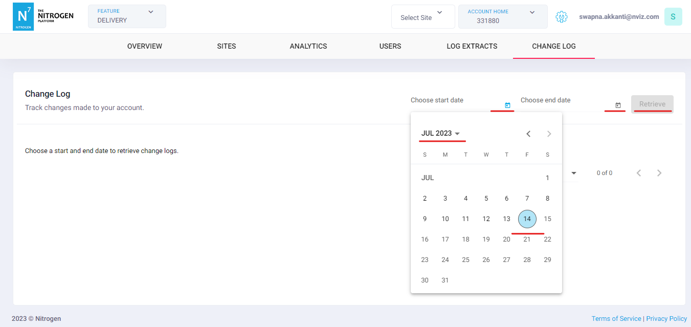Viewport: 691px width, 327px height.
Task: Go to previous month in calendar
Action: coord(528,134)
